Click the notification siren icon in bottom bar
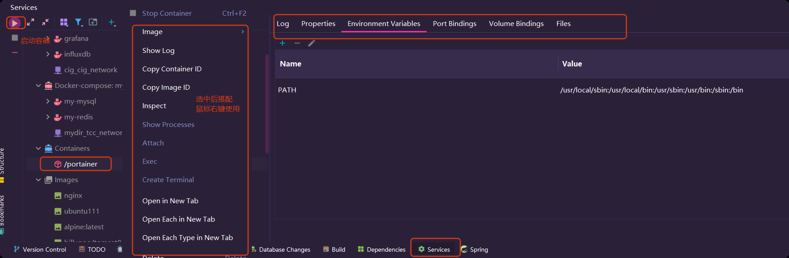789x258 pixels. pos(119,249)
